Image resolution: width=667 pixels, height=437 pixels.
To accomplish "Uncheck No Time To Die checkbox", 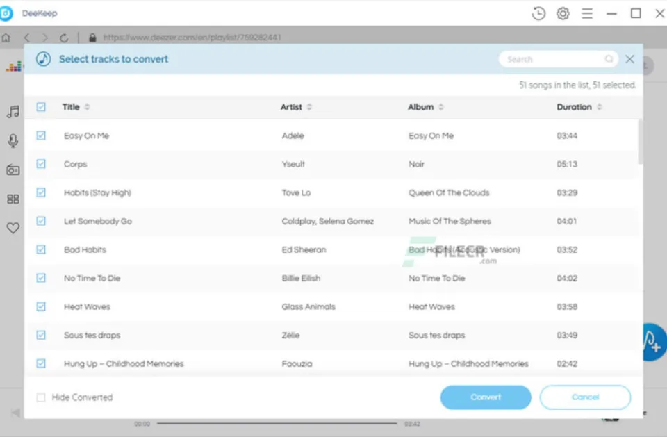I will click(x=41, y=278).
